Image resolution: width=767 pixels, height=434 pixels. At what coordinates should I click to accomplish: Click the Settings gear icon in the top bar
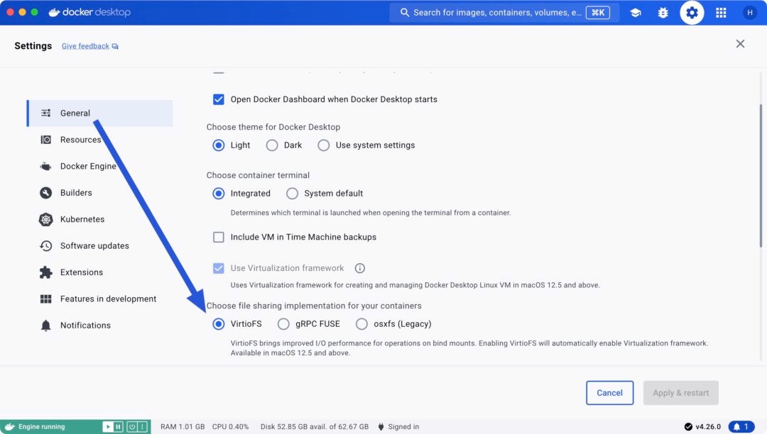click(x=692, y=12)
